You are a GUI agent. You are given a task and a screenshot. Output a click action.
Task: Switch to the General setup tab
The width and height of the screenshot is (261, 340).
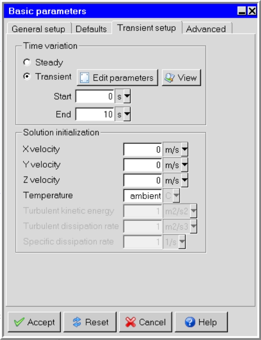[38, 29]
